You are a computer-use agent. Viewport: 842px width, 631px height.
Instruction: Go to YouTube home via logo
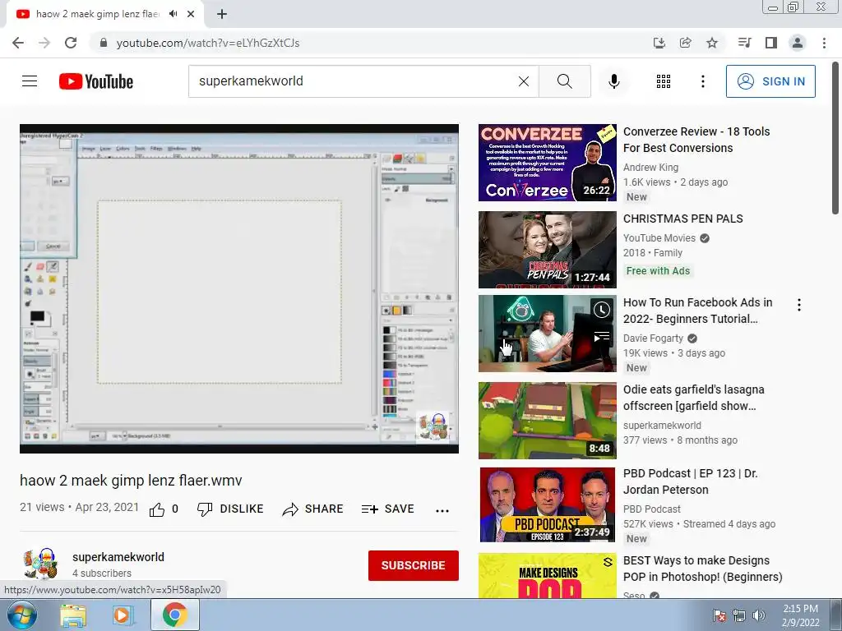[x=96, y=81]
